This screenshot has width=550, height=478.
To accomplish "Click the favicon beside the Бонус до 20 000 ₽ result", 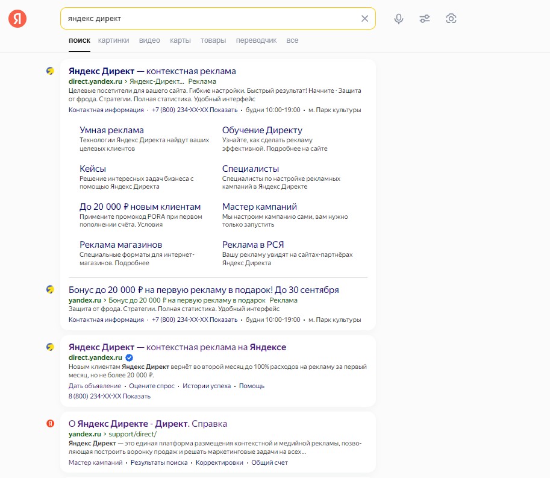I will (50, 289).
